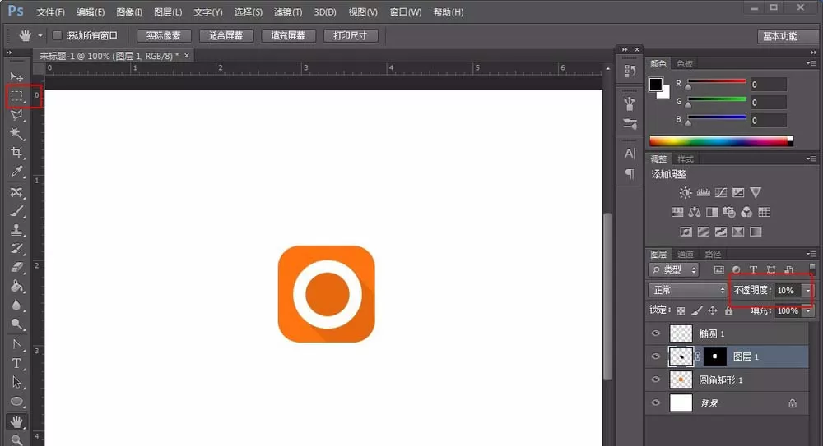Hide the 背景 layer
The image size is (823, 446).
click(656, 402)
